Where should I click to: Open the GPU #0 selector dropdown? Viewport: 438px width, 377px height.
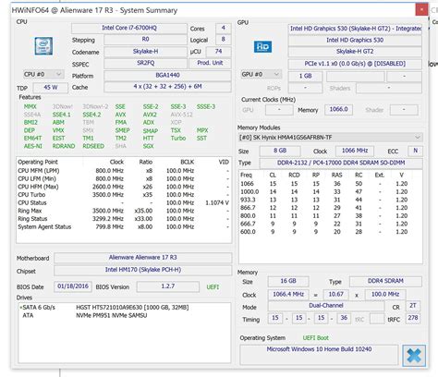[261, 74]
